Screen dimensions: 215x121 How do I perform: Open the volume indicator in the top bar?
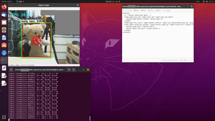(207, 2)
